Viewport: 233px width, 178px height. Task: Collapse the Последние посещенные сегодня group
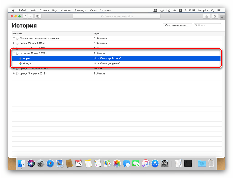click(14, 38)
